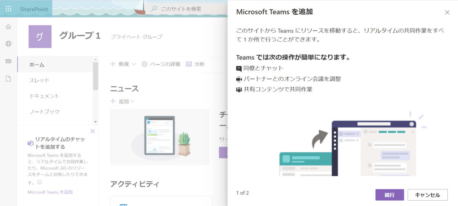Viewport: 458px width, 206px height.
Task: Click the analytics chart icon beside 分析
Action: [x=189, y=64]
